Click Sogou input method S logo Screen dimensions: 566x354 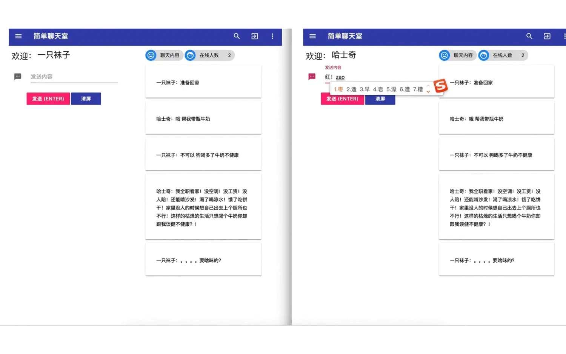440,86
